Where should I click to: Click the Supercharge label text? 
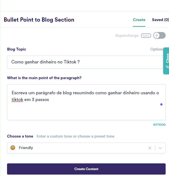tap(127, 36)
